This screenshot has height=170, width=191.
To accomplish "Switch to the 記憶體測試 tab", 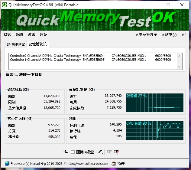I will (x=16, y=45).
